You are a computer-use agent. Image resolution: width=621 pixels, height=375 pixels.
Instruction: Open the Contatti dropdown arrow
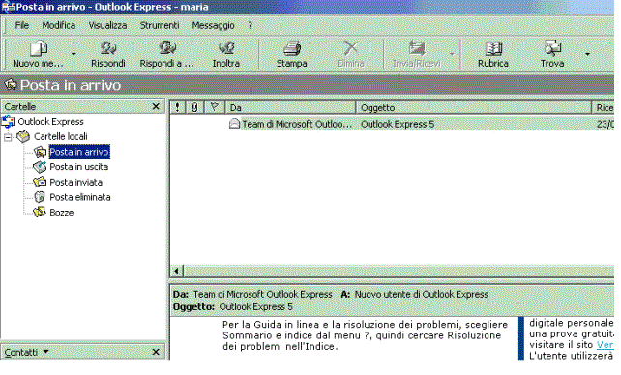point(45,351)
